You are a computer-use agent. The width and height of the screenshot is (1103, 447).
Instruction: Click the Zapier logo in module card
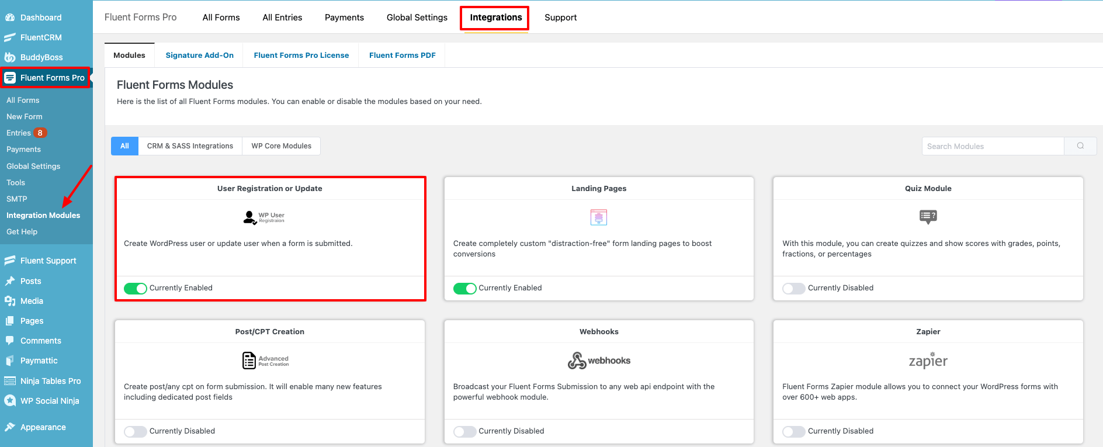click(928, 361)
